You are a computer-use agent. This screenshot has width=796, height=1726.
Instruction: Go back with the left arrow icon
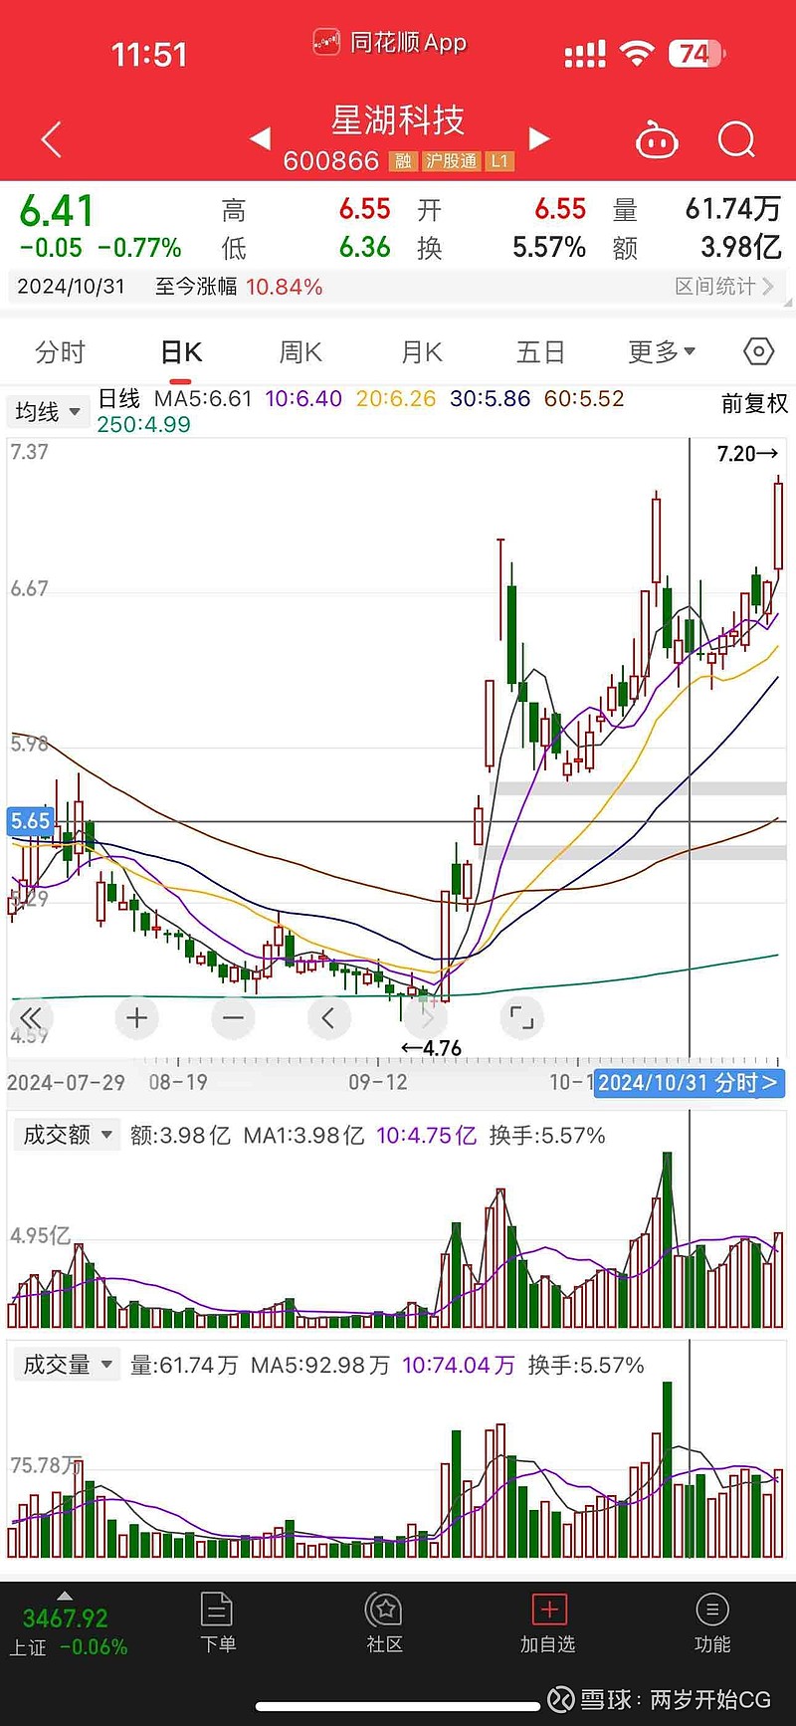pos(52,140)
